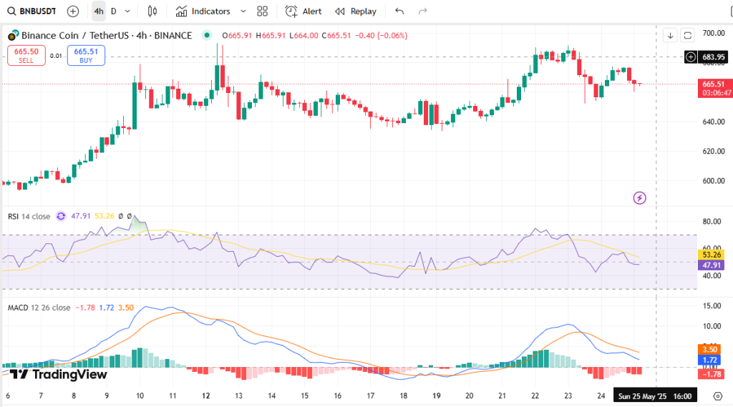Click the 665.50 SELL button
This screenshot has height=407, width=733.
(x=26, y=55)
